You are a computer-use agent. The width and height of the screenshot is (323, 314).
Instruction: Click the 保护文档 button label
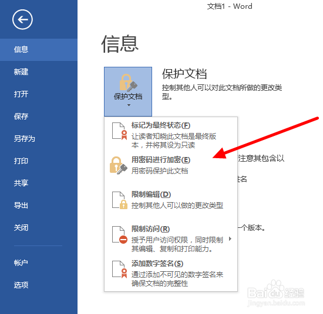pos(128,97)
